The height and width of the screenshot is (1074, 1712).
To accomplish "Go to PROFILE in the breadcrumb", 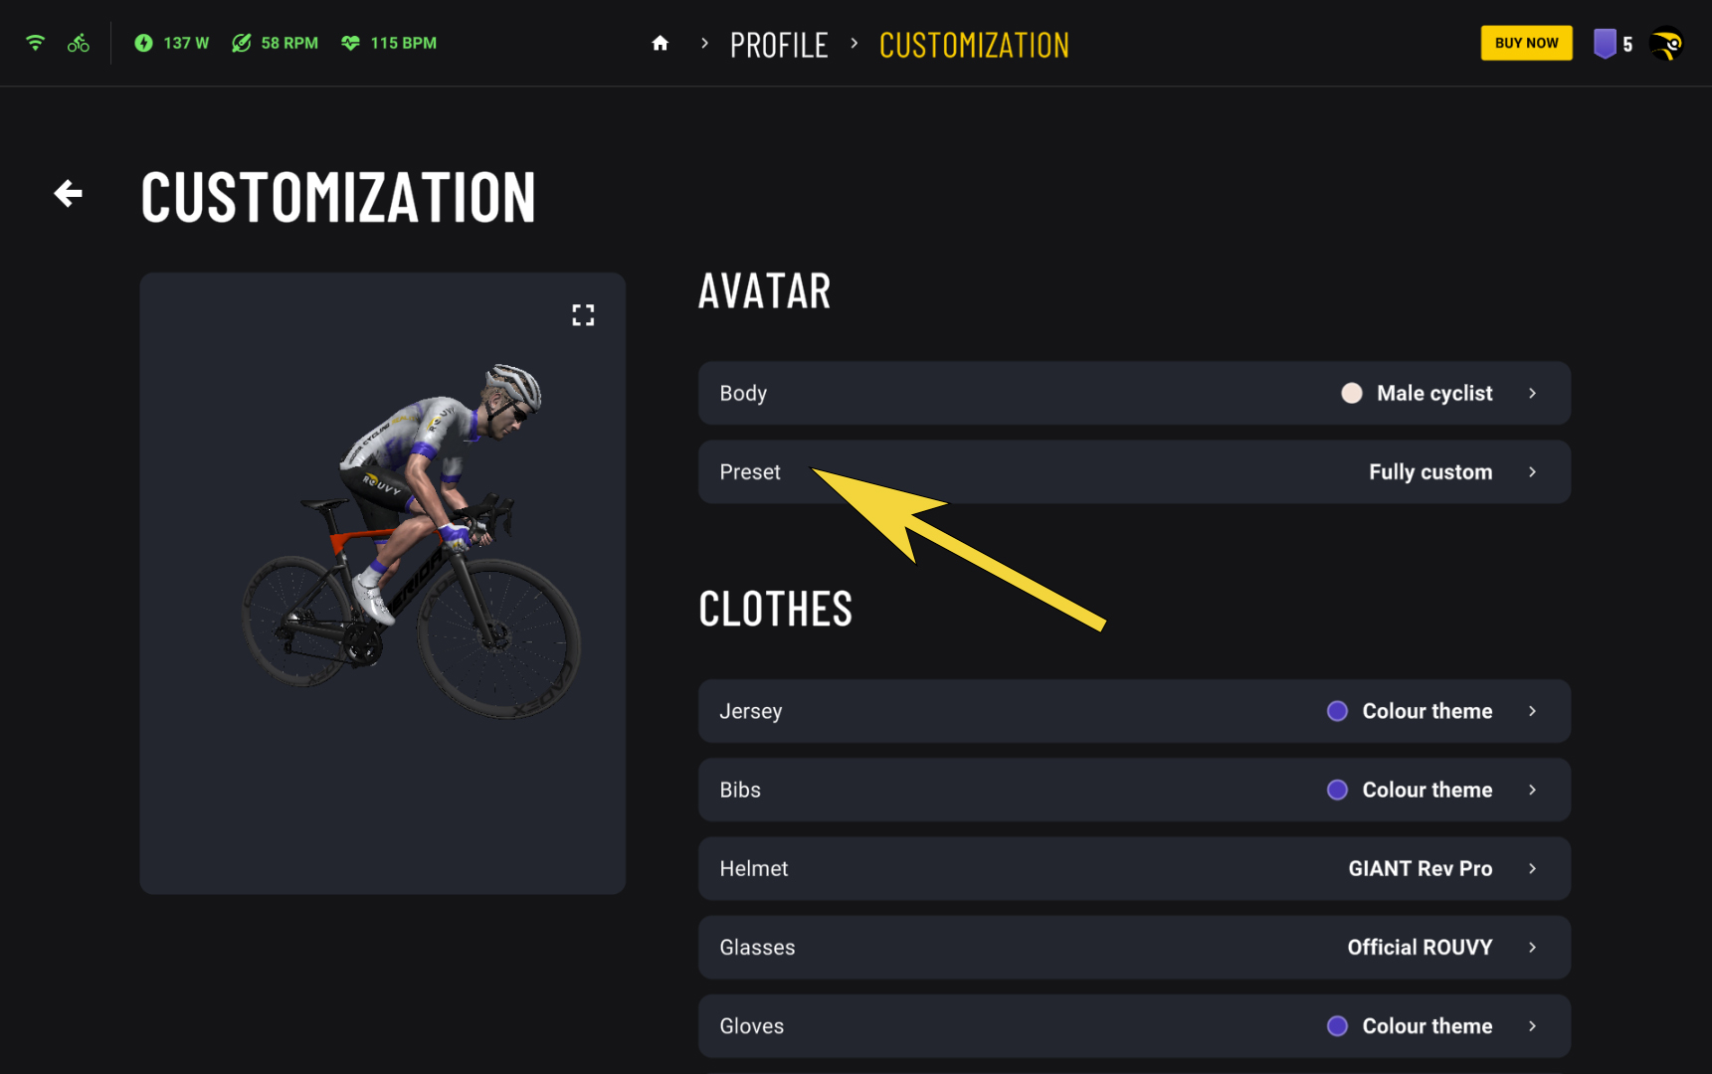I will pyautogui.click(x=779, y=45).
